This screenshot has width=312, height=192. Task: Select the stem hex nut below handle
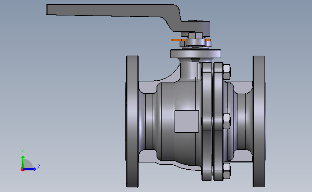(x=195, y=36)
